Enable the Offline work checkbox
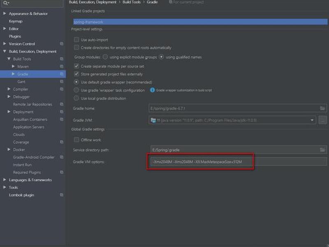329x247 pixels. click(76, 140)
